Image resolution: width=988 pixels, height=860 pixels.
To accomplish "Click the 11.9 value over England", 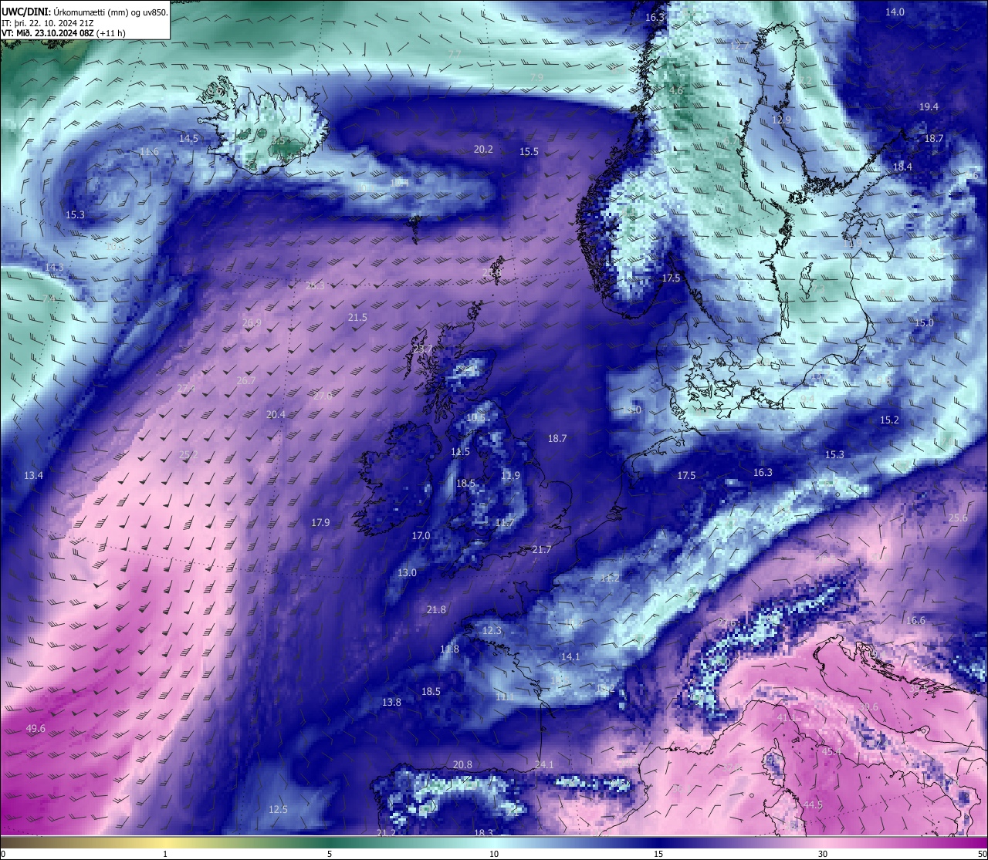I will (510, 475).
